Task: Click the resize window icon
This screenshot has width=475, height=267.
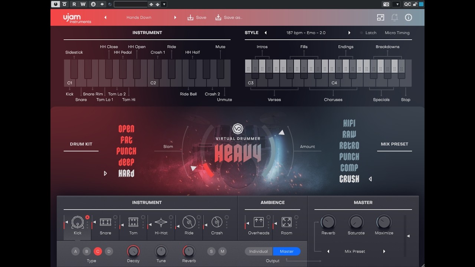Action: click(x=380, y=17)
